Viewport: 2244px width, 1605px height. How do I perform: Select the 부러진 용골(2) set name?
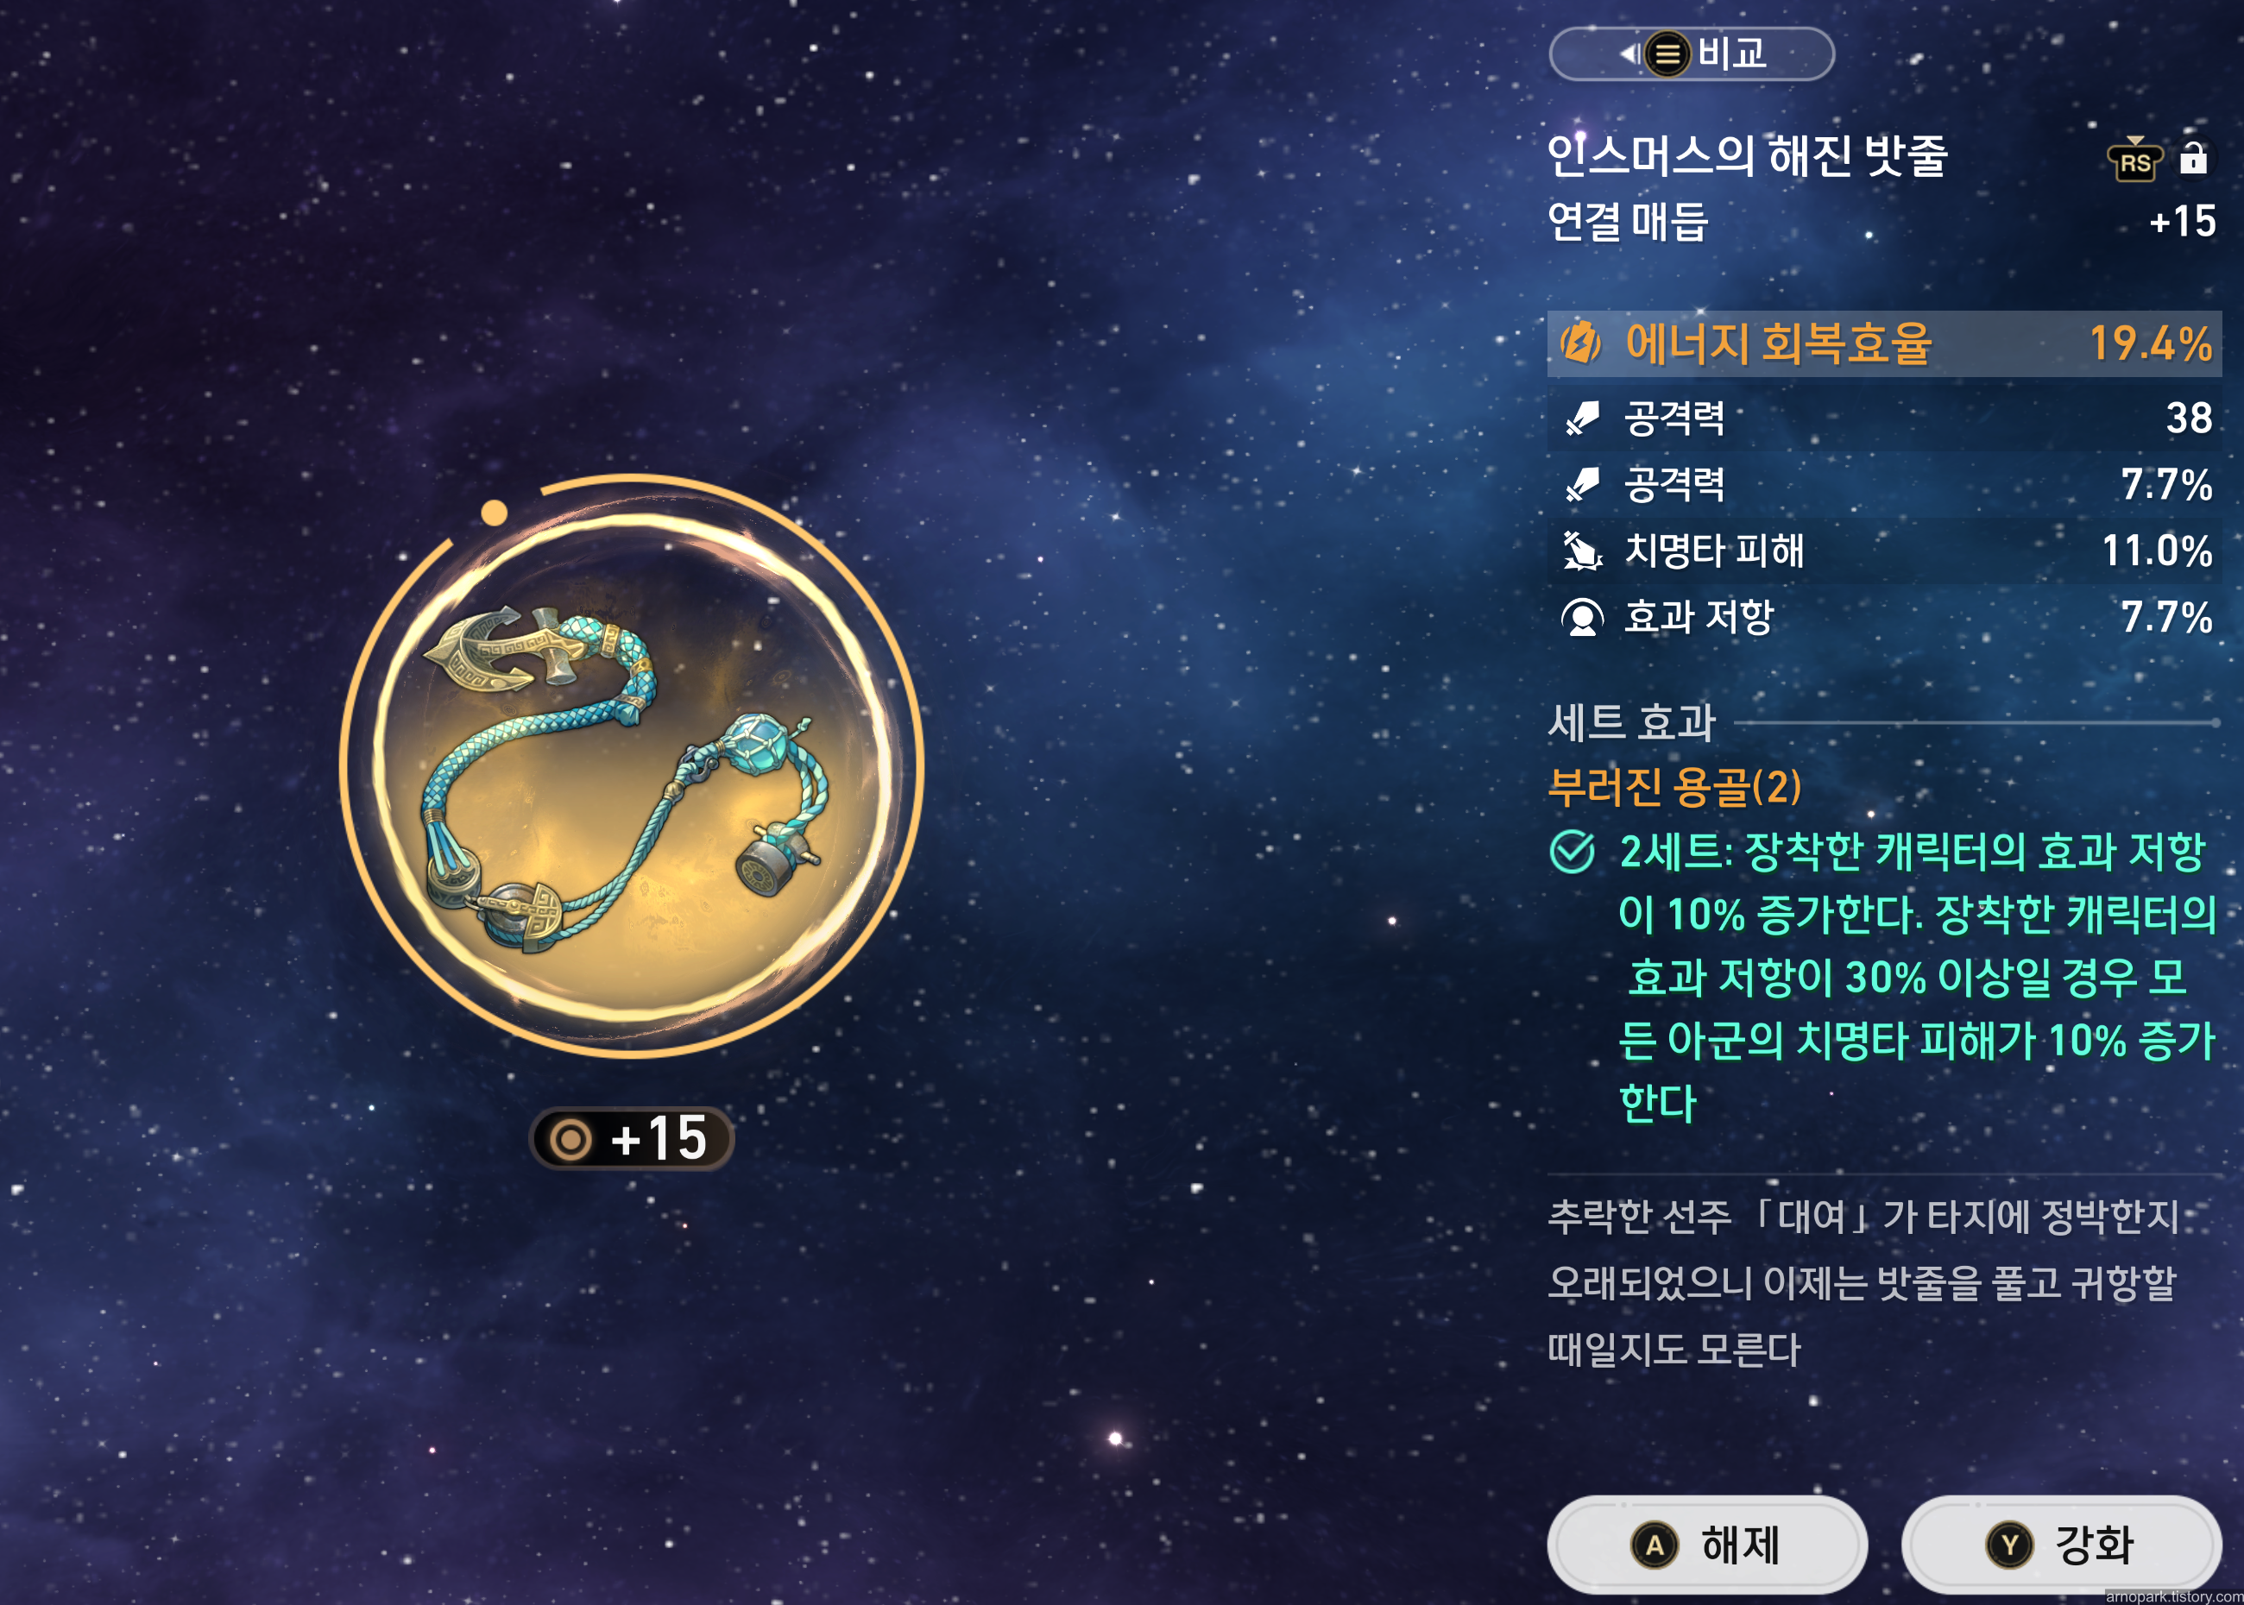(1674, 788)
